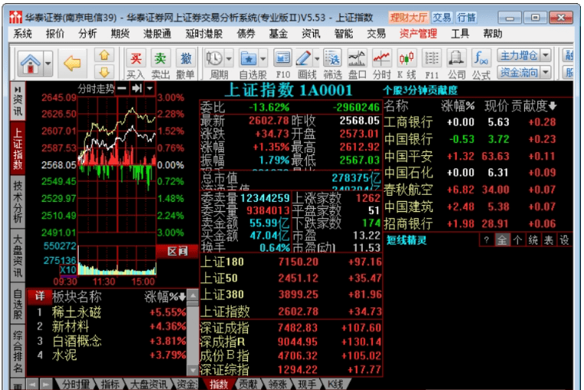
Task: Expand the 分时走势 header dropdown arrow
Action: coord(150,89)
